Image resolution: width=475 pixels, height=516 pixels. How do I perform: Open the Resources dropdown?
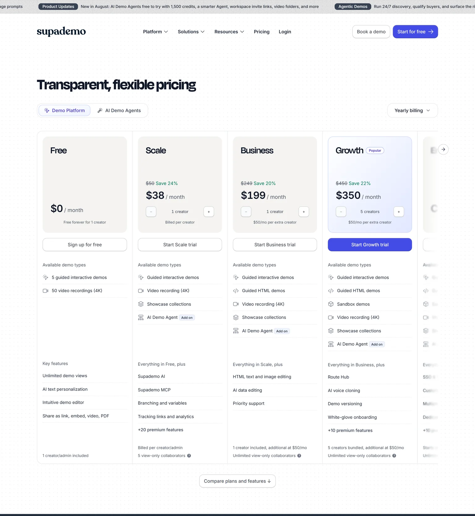(229, 32)
